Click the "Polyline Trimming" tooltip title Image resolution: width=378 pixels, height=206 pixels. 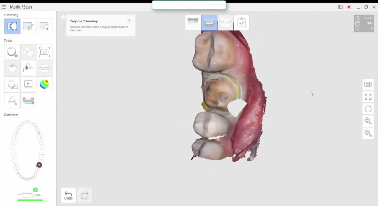84,21
